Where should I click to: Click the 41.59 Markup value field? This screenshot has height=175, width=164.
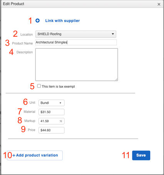[x=52, y=121]
